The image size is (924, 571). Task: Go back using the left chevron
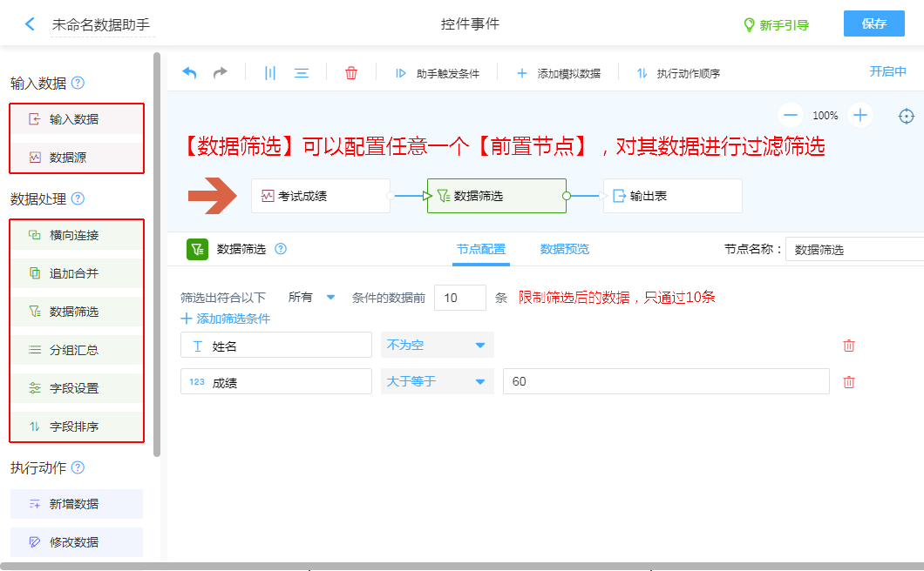click(31, 24)
